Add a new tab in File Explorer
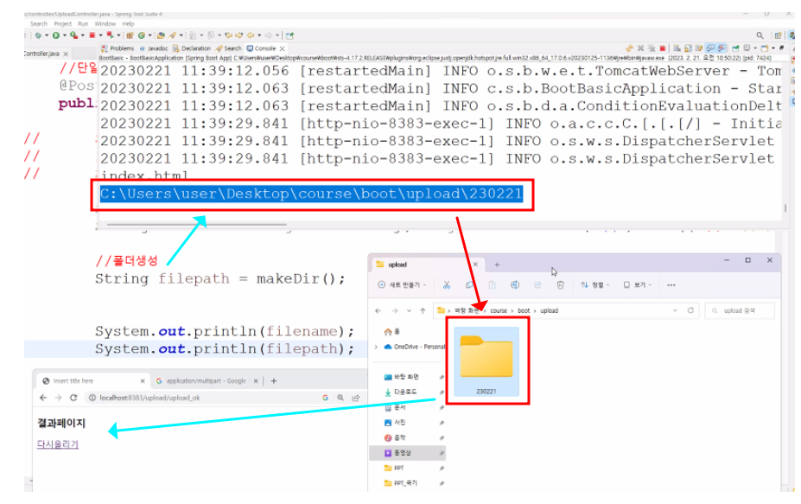801x504 pixels. 497,265
